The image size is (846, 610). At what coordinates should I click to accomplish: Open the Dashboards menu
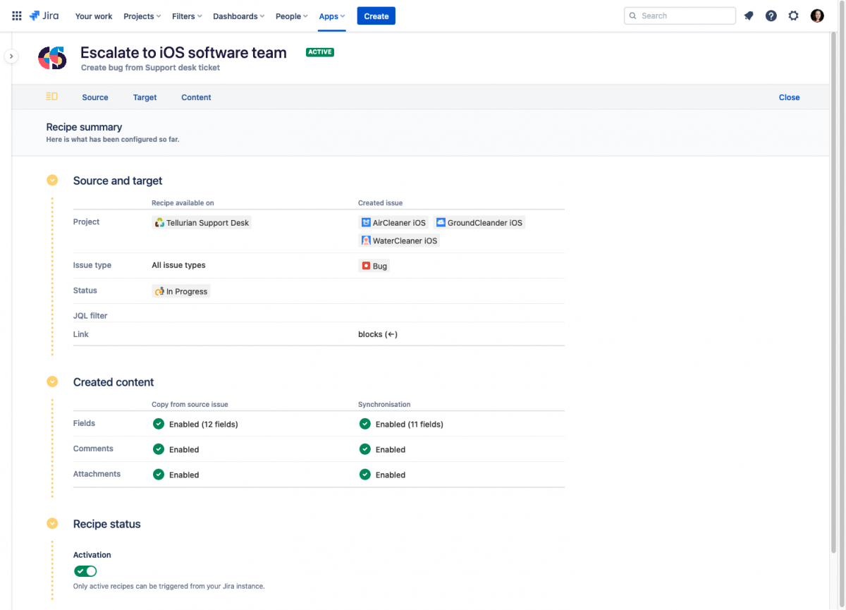238,16
